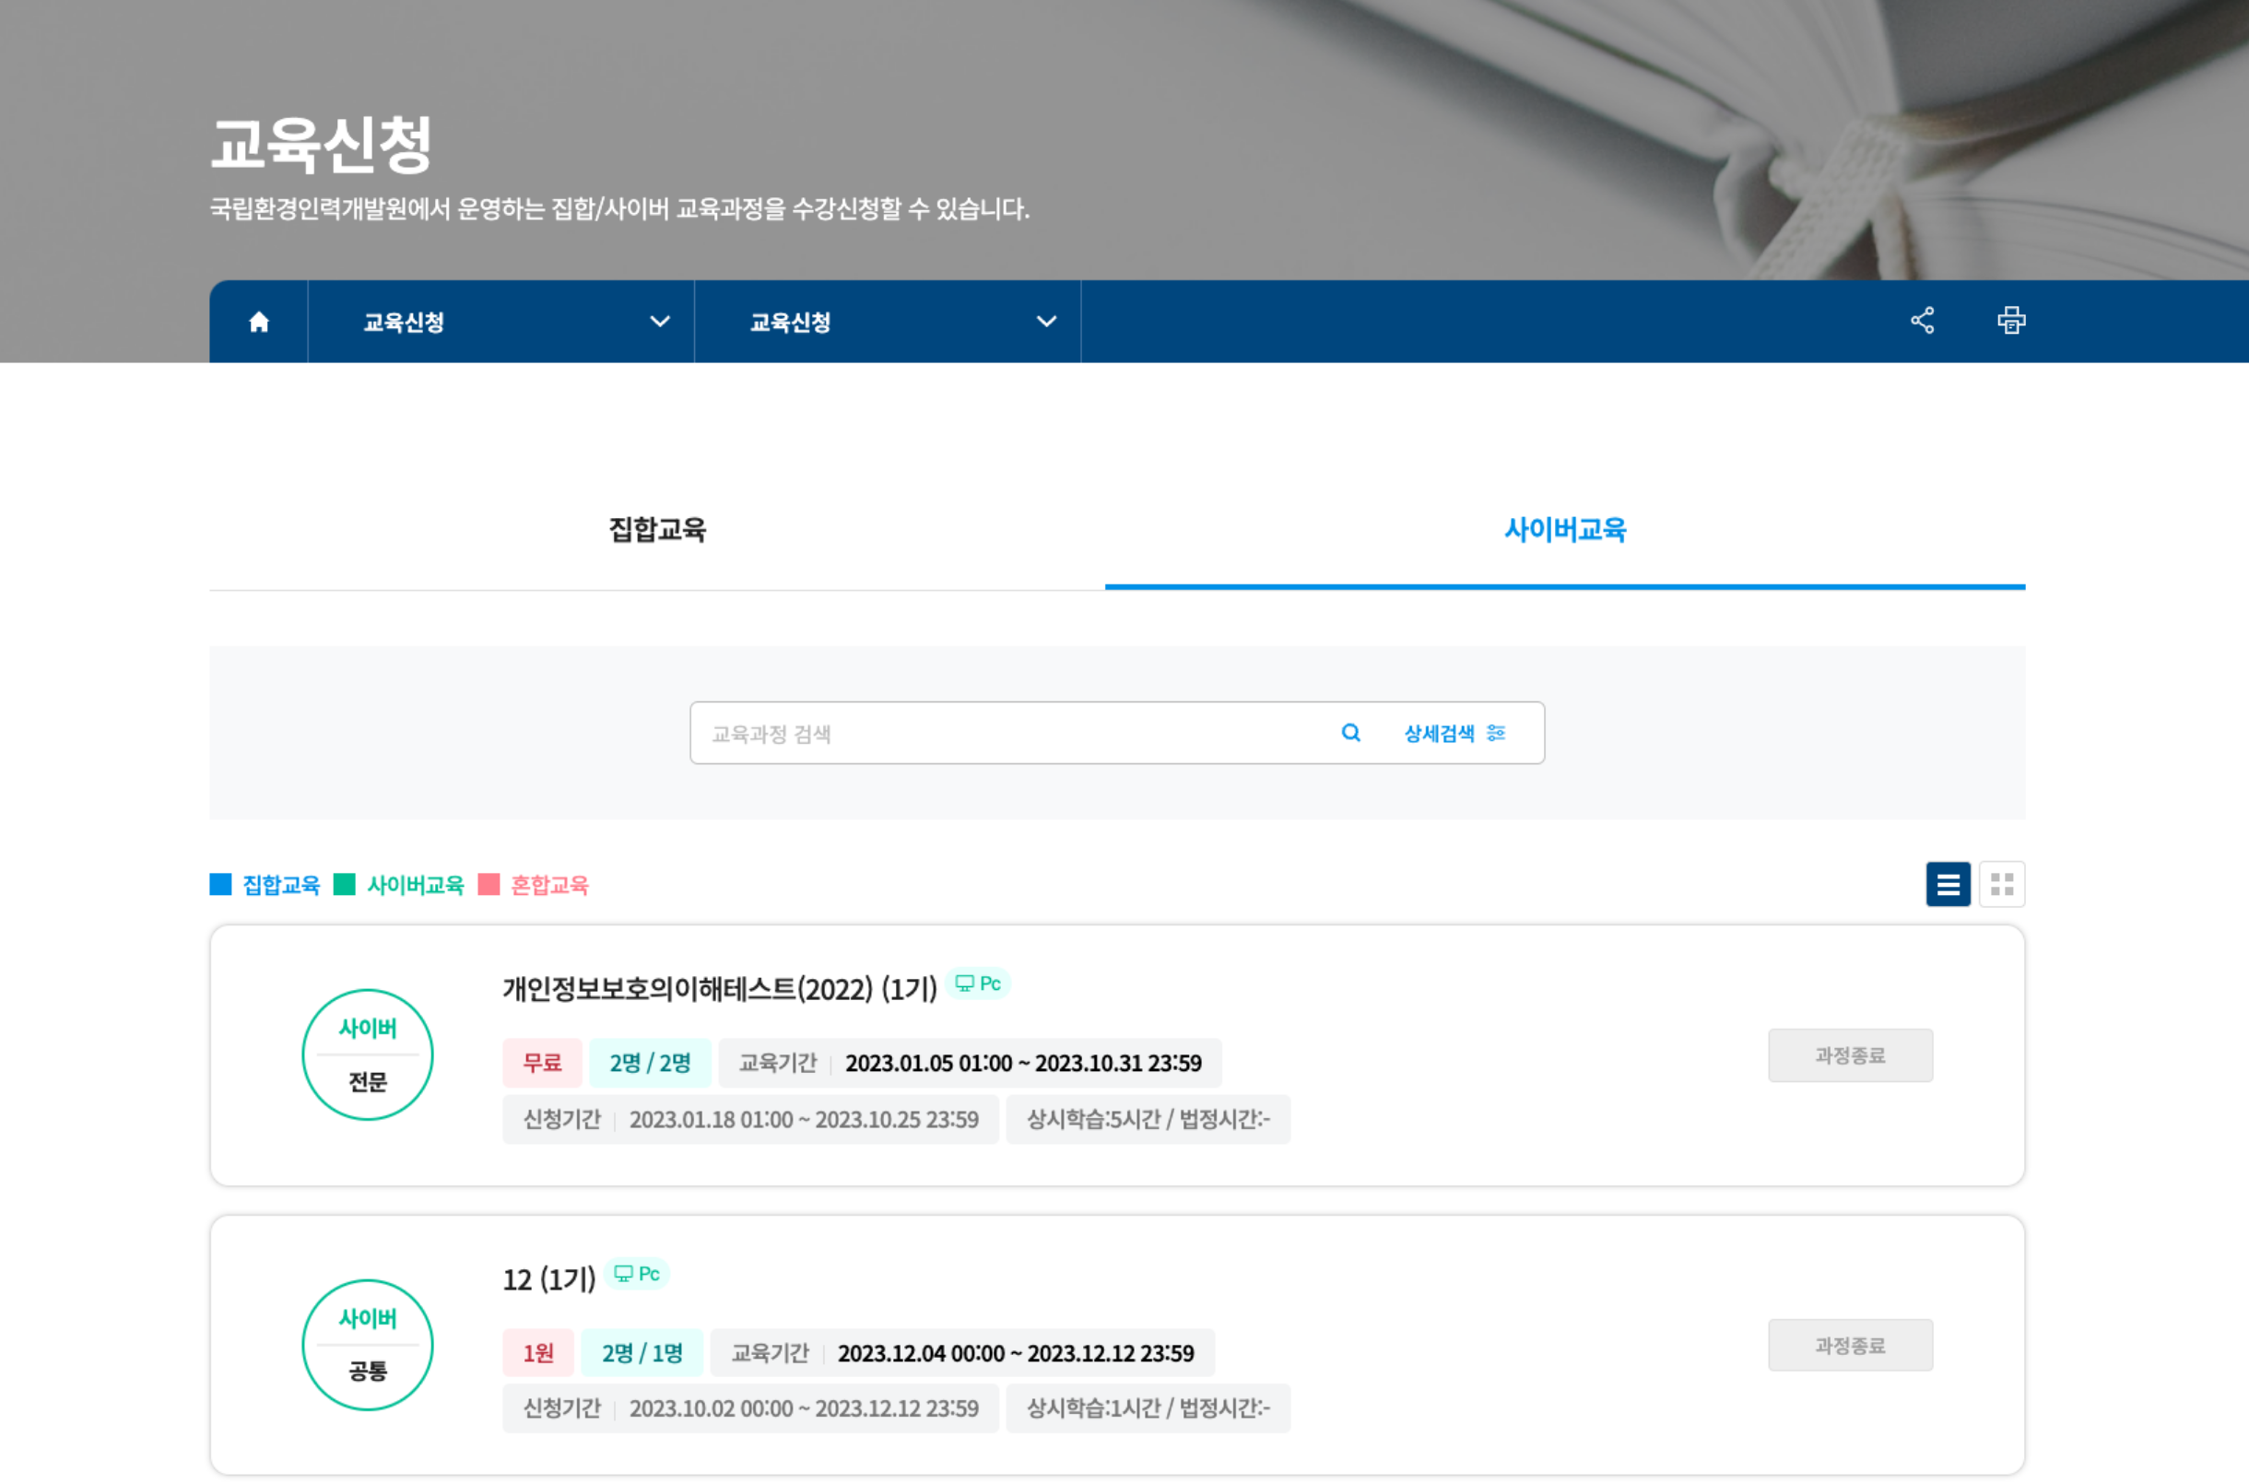This screenshot has height=1484, width=2249.
Task: Click the print icon
Action: click(2010, 321)
